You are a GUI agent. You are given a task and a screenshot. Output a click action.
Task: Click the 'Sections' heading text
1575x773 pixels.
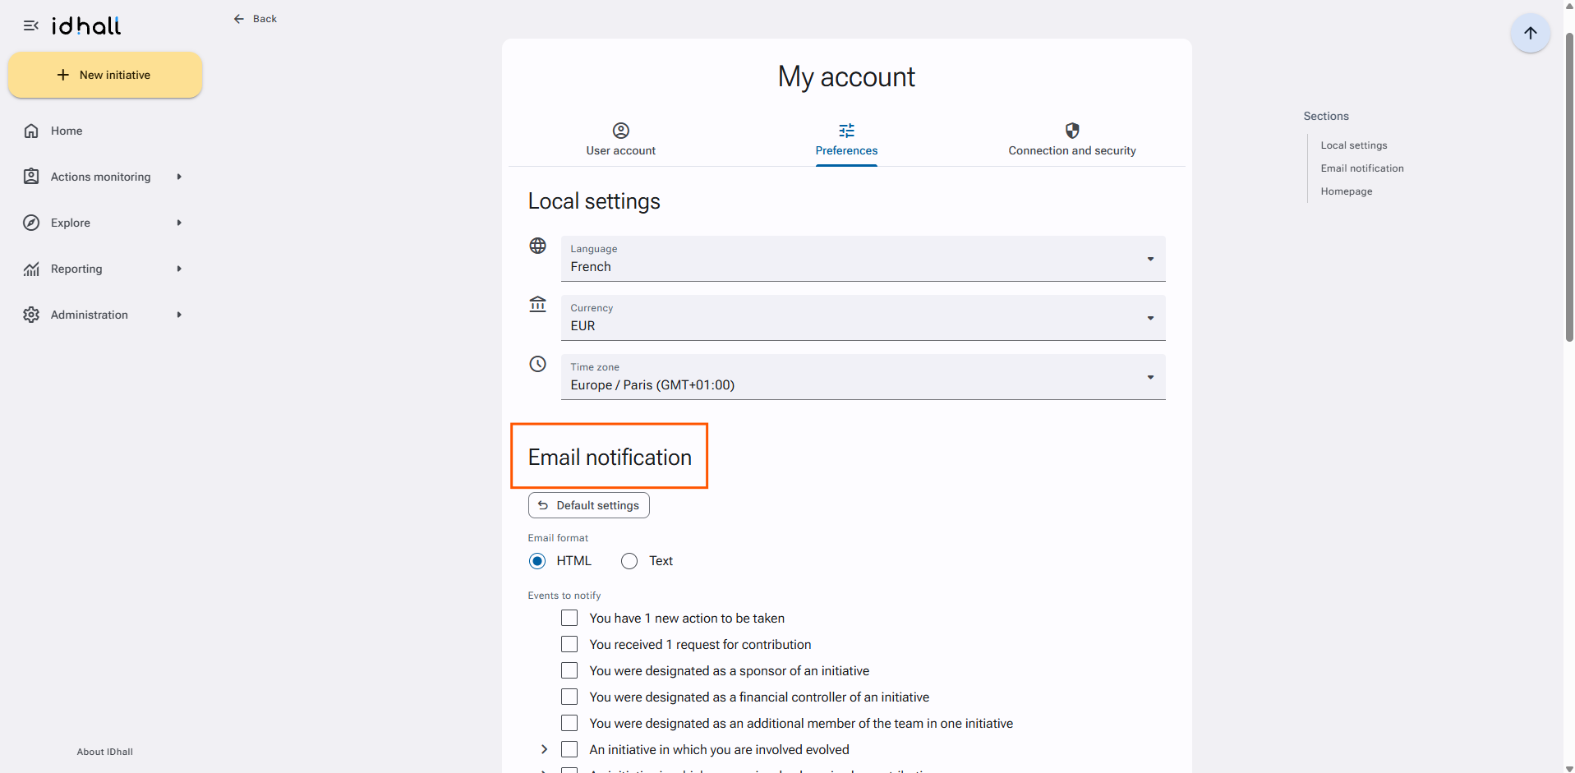[1326, 116]
